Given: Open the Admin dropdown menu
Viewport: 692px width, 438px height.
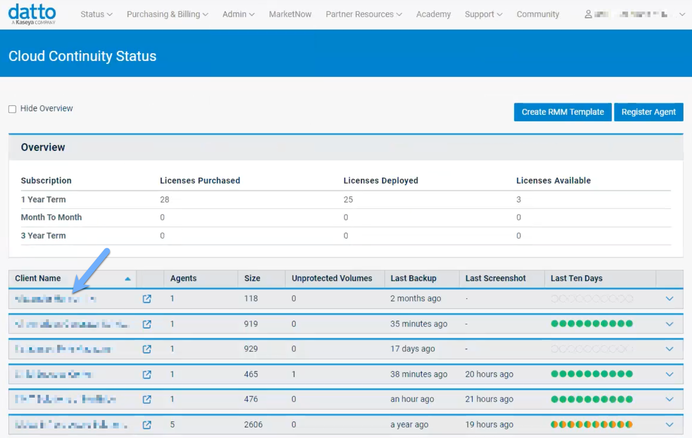Looking at the screenshot, I should (239, 14).
